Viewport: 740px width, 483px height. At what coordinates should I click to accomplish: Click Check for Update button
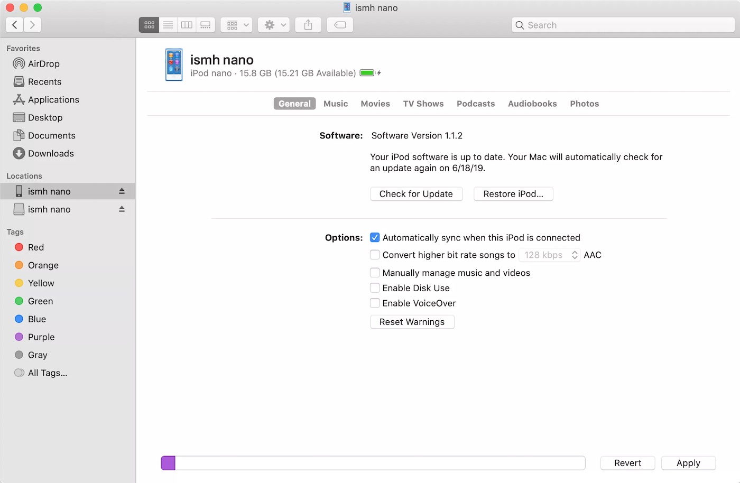coord(416,194)
